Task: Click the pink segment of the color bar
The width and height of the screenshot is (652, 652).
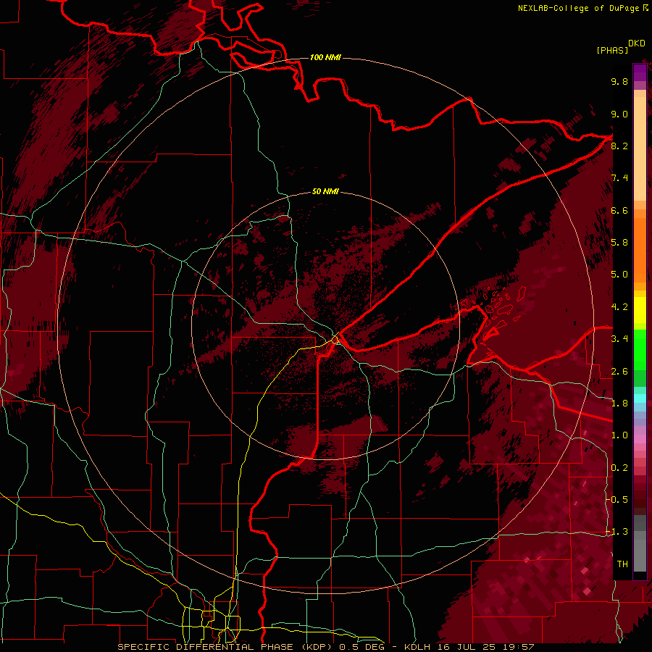Action: pyautogui.click(x=640, y=439)
